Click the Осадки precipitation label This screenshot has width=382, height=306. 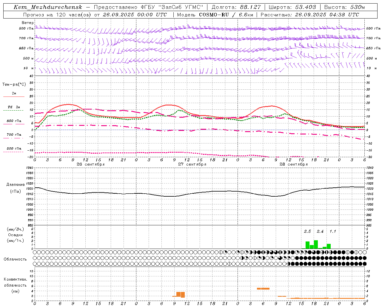[16, 235]
